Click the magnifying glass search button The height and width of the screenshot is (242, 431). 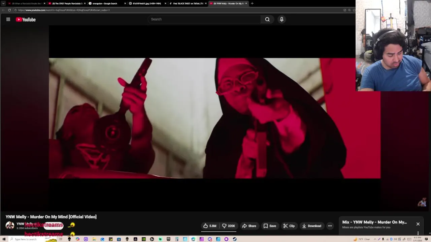(x=267, y=19)
